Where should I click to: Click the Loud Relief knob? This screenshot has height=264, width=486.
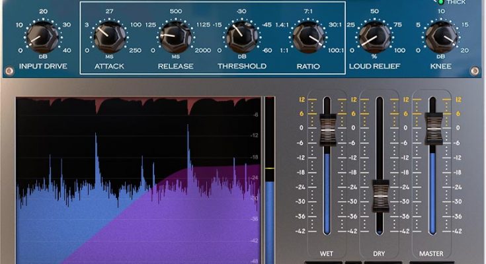pyautogui.click(x=375, y=37)
